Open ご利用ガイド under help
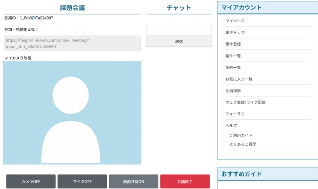Viewport: 318px width, 189px height. click(x=241, y=135)
